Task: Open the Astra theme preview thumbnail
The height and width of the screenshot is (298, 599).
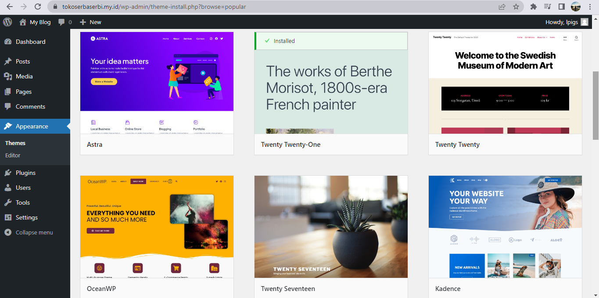Action: click(x=157, y=83)
